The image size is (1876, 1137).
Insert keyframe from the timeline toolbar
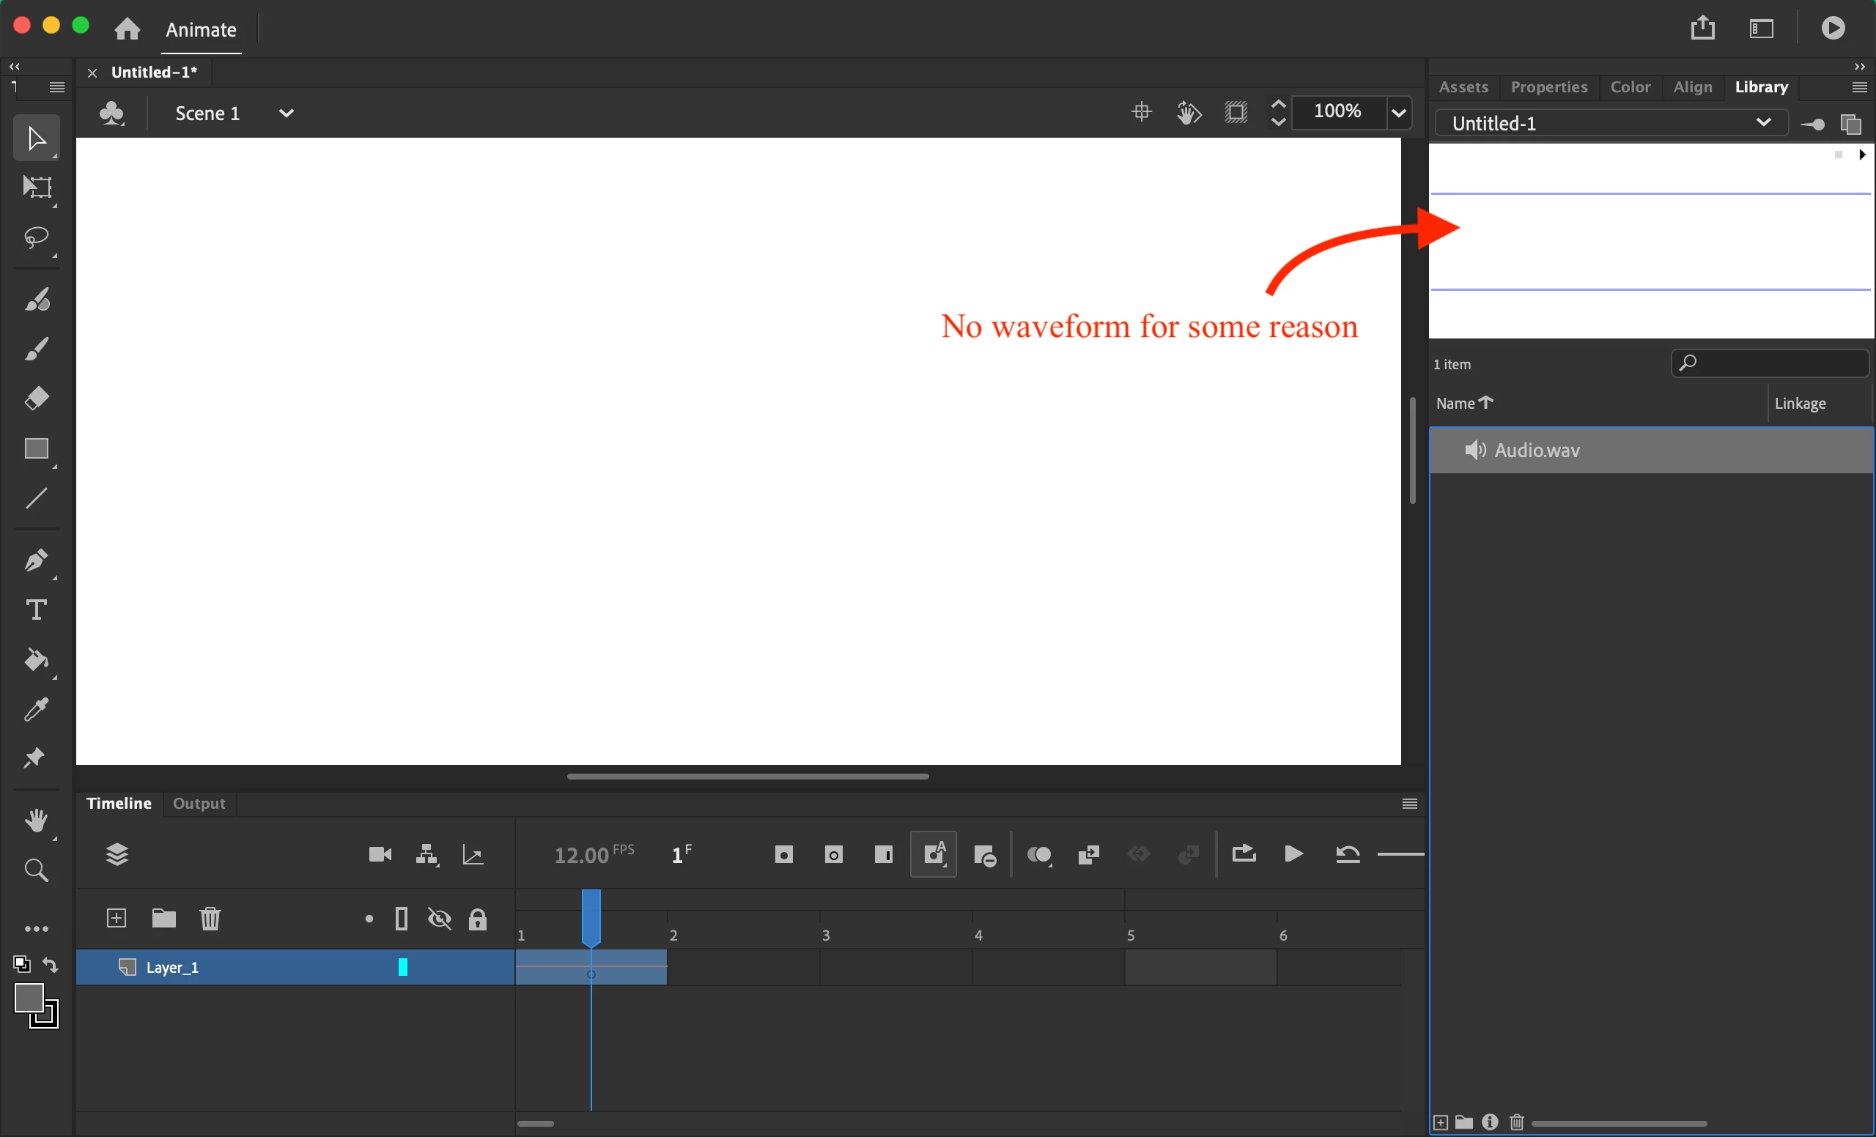[783, 855]
